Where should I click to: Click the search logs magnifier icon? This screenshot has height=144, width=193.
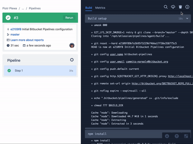tap(166, 7)
